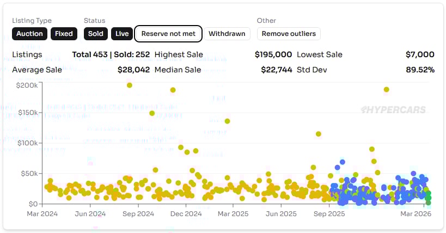This screenshot has height=233, width=446.
Task: Click the HYPERCARS watermark logo
Action: 393,110
